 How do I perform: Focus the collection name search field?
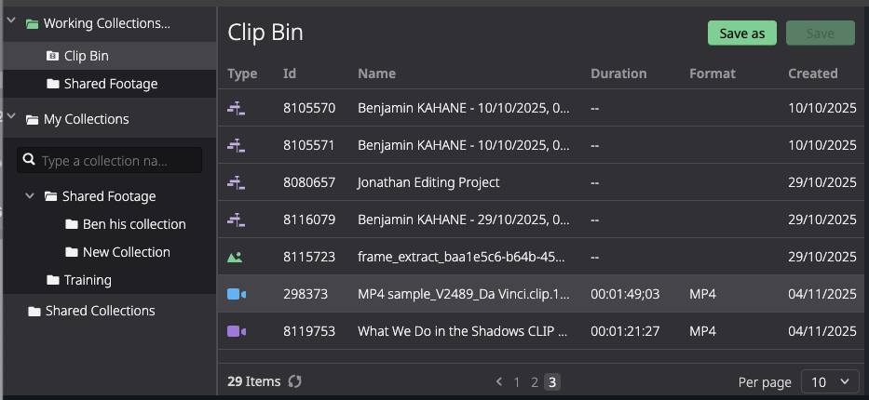[109, 160]
